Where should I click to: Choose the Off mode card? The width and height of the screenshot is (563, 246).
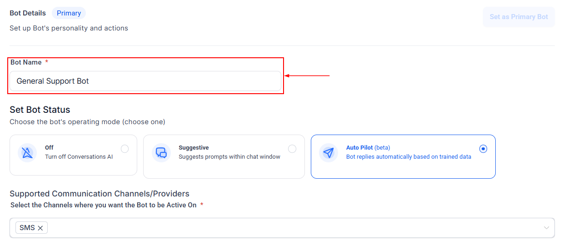tap(73, 155)
